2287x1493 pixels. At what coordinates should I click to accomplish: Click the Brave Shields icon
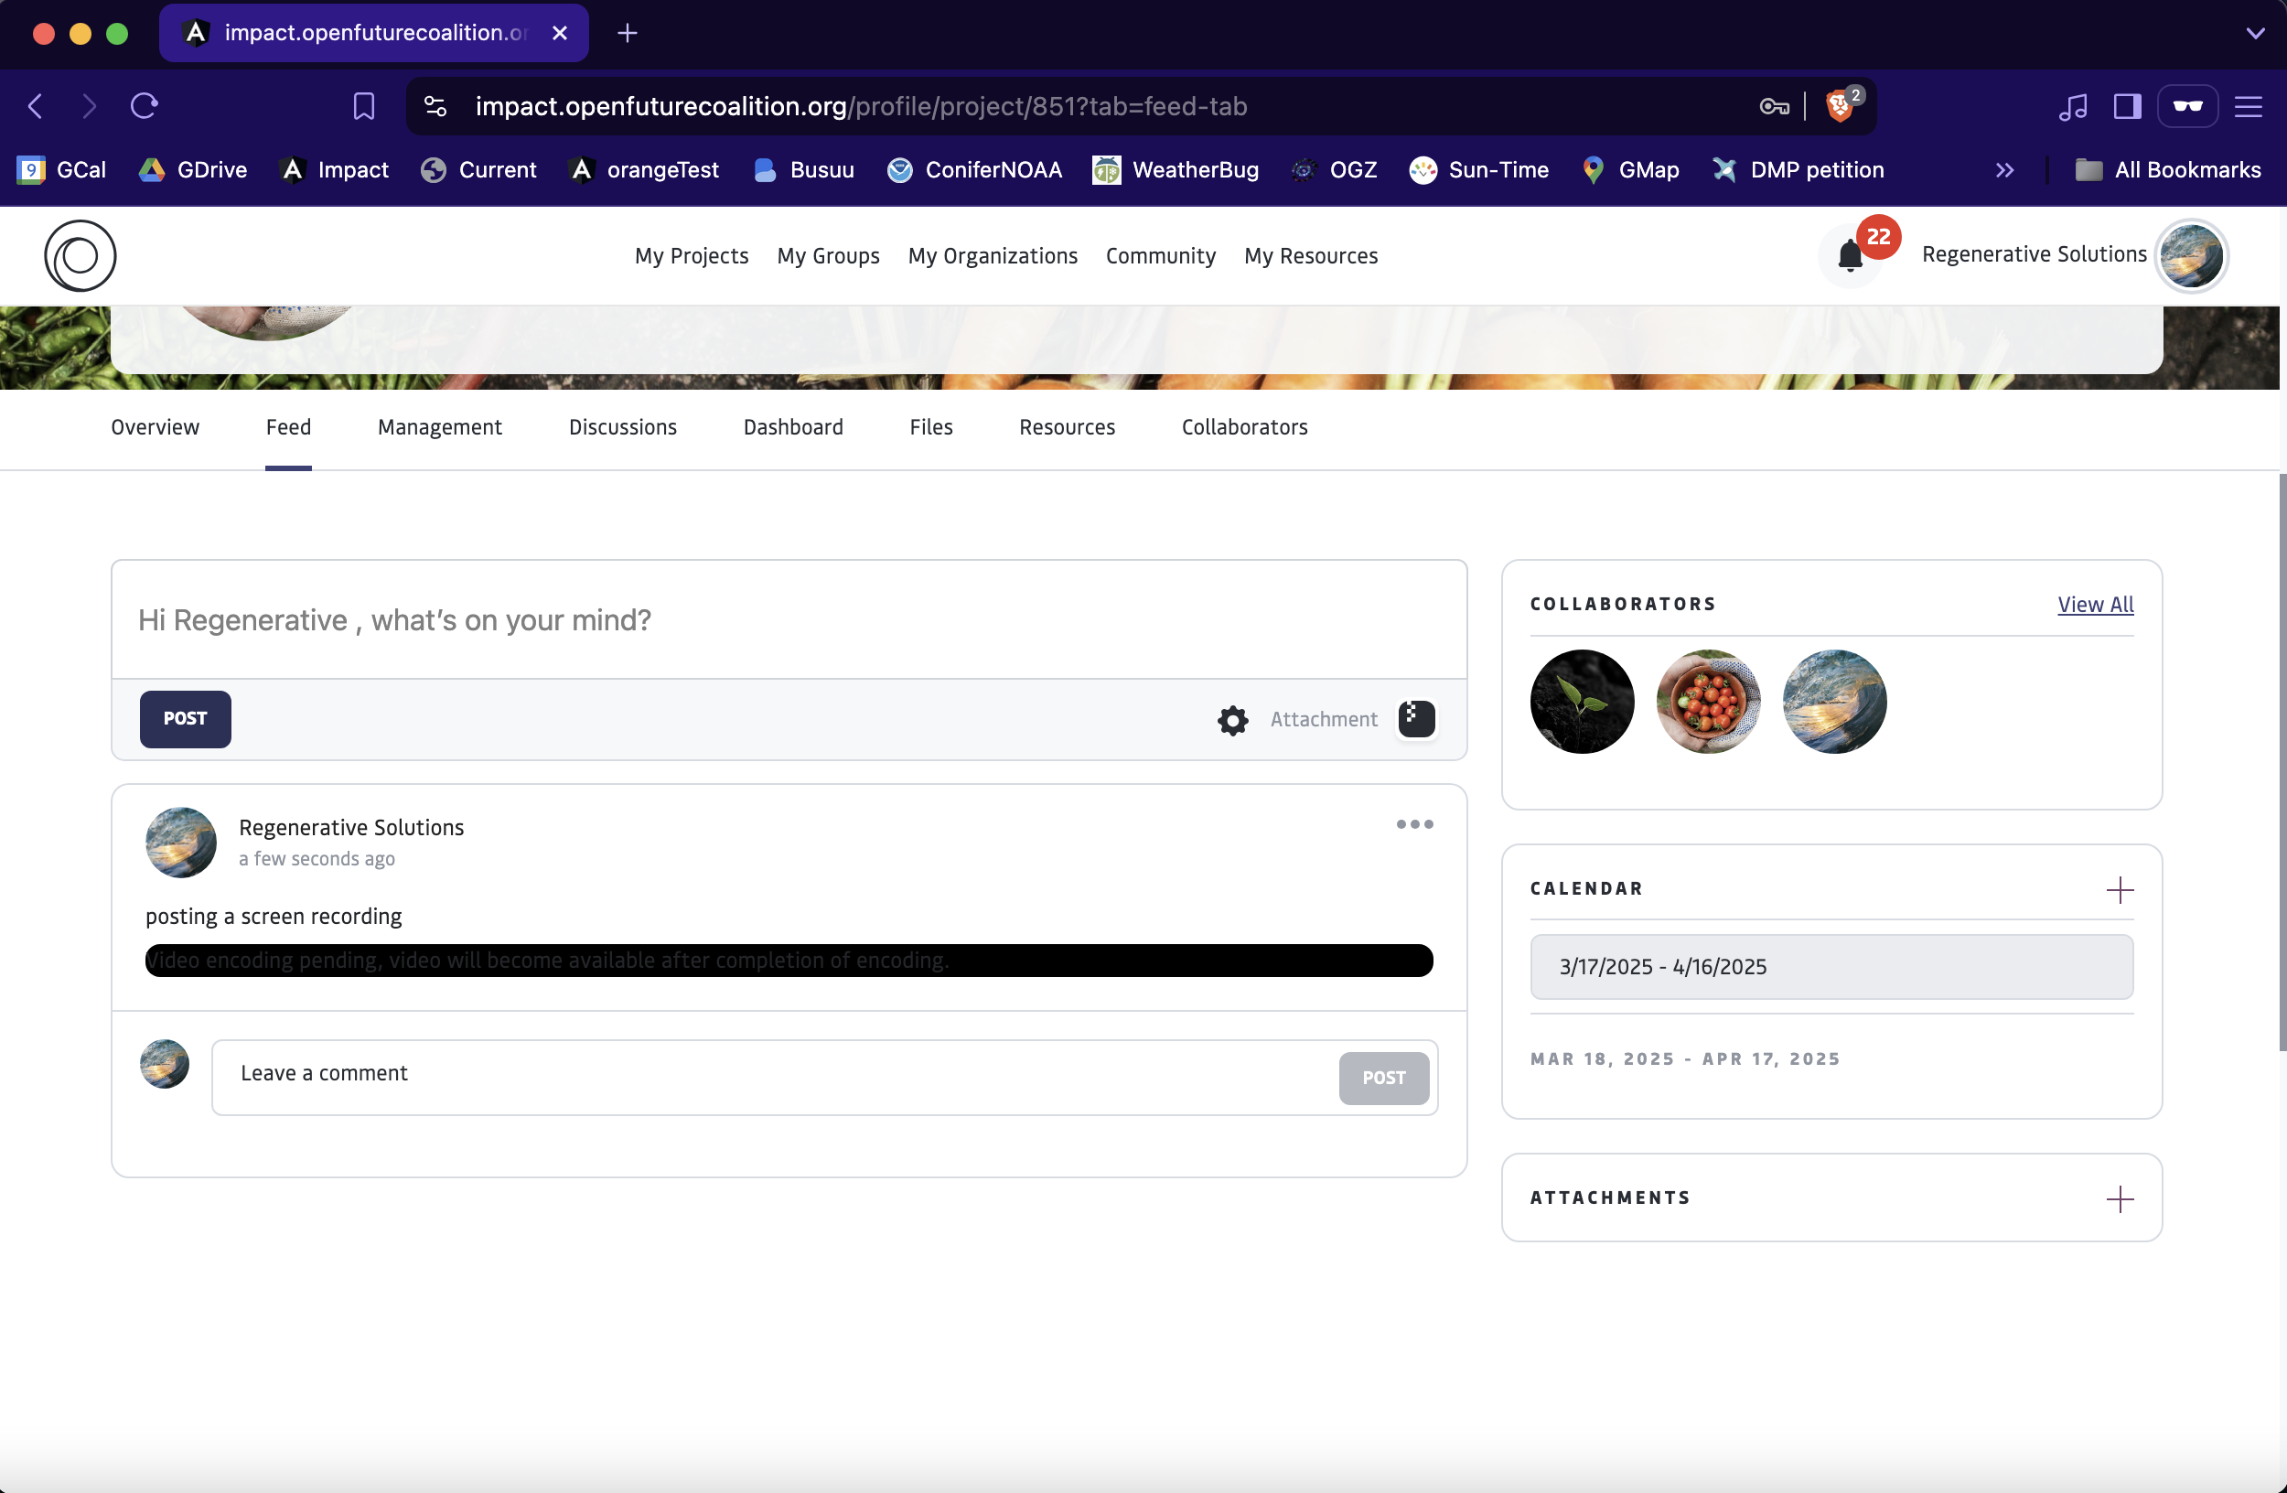[x=1841, y=106]
